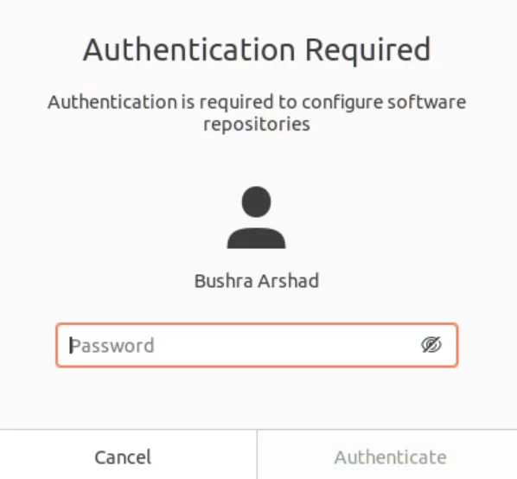Click the text cursor at Password field start
This screenshot has height=479, width=517.
[x=71, y=346]
